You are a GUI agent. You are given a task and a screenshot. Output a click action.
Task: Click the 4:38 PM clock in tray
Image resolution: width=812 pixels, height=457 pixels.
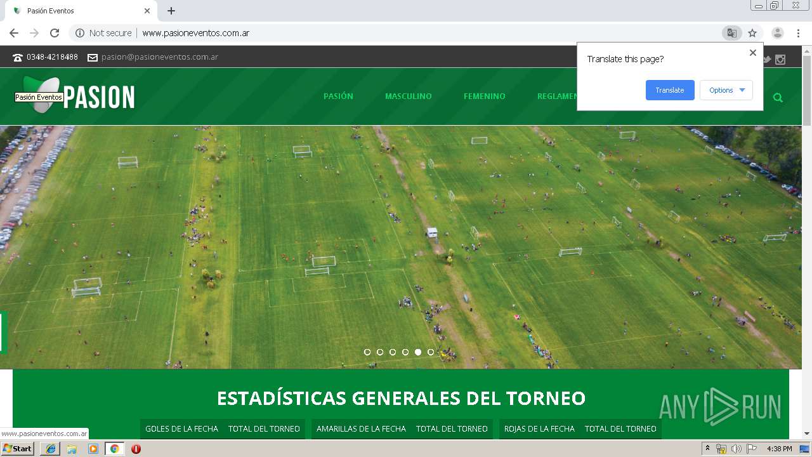pyautogui.click(x=779, y=449)
